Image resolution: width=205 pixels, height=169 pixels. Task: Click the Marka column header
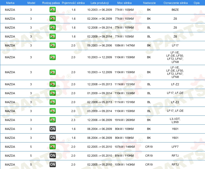point(10,3)
